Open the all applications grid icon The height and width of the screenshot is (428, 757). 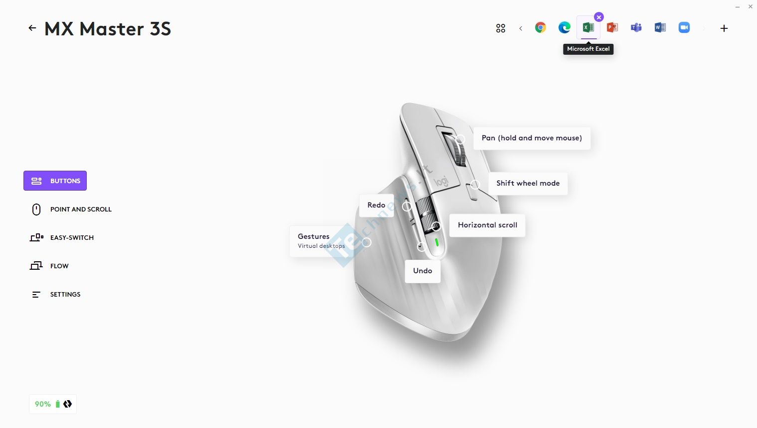[x=501, y=28]
